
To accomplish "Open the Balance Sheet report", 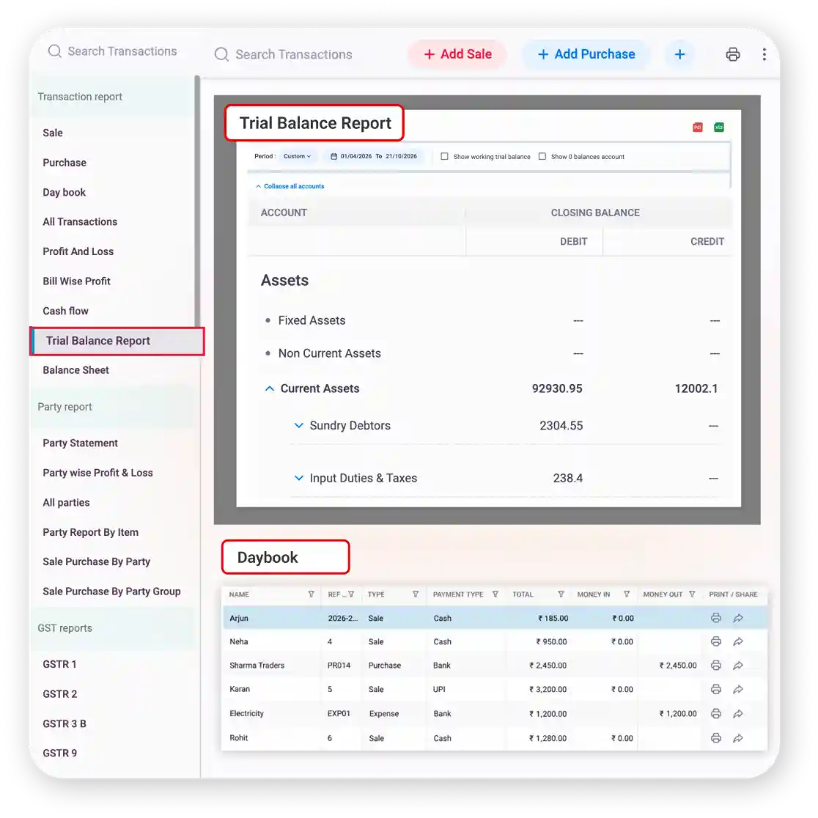I will click(x=75, y=370).
